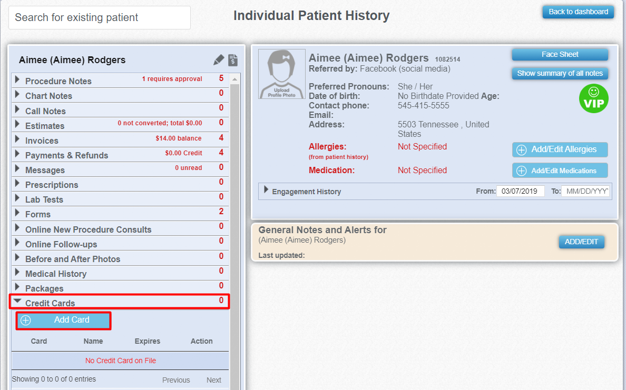The height and width of the screenshot is (390, 626).
Task: Click the Search for existing patient field
Action: (x=100, y=17)
